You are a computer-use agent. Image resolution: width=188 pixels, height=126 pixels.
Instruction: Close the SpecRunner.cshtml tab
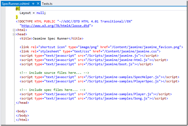(38, 3)
